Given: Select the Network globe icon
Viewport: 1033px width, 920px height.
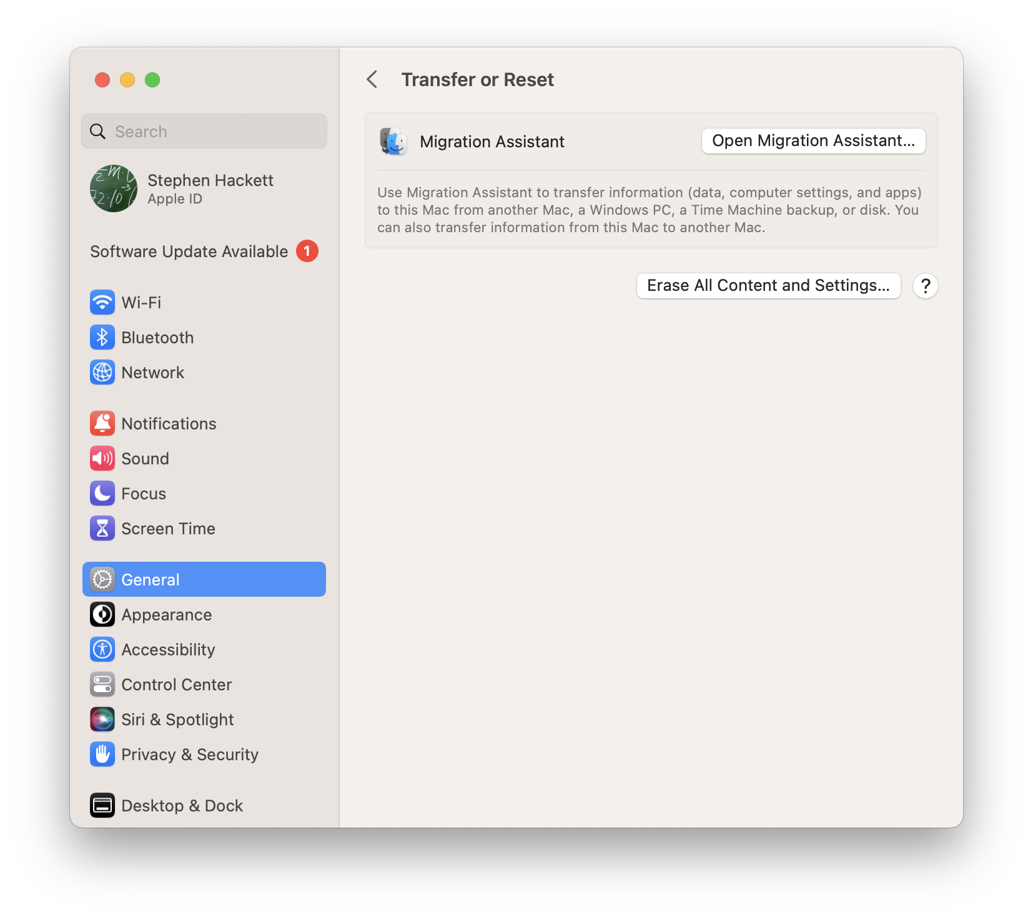Looking at the screenshot, I should (x=102, y=373).
